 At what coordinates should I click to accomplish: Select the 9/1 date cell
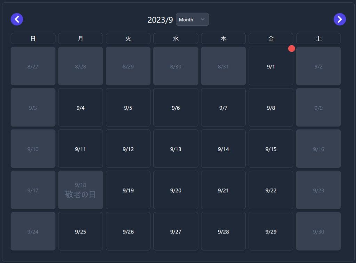pyautogui.click(x=270, y=66)
